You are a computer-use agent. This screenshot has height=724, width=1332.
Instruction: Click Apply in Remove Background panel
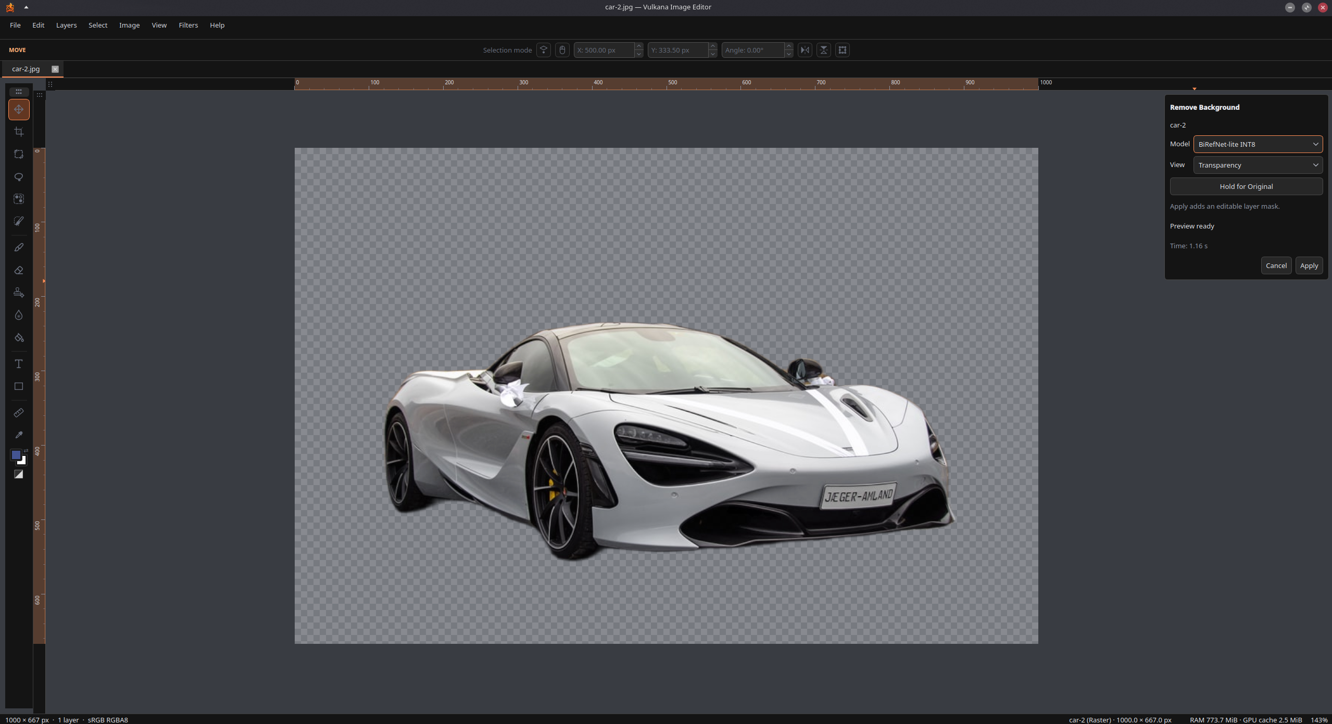1309,265
